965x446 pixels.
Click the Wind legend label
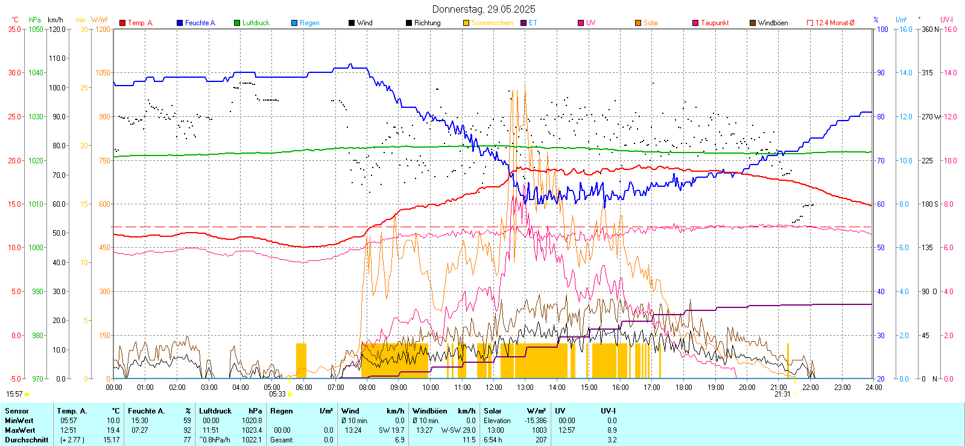coord(364,23)
